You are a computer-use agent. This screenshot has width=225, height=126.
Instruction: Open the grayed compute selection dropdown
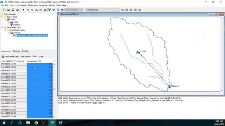(73, 10)
